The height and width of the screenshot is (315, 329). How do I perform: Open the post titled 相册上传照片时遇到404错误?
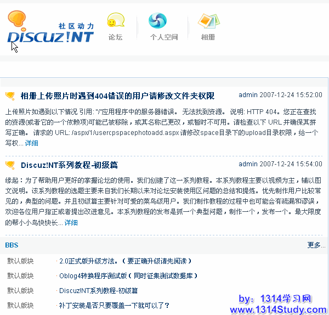pyautogui.click(x=117, y=96)
